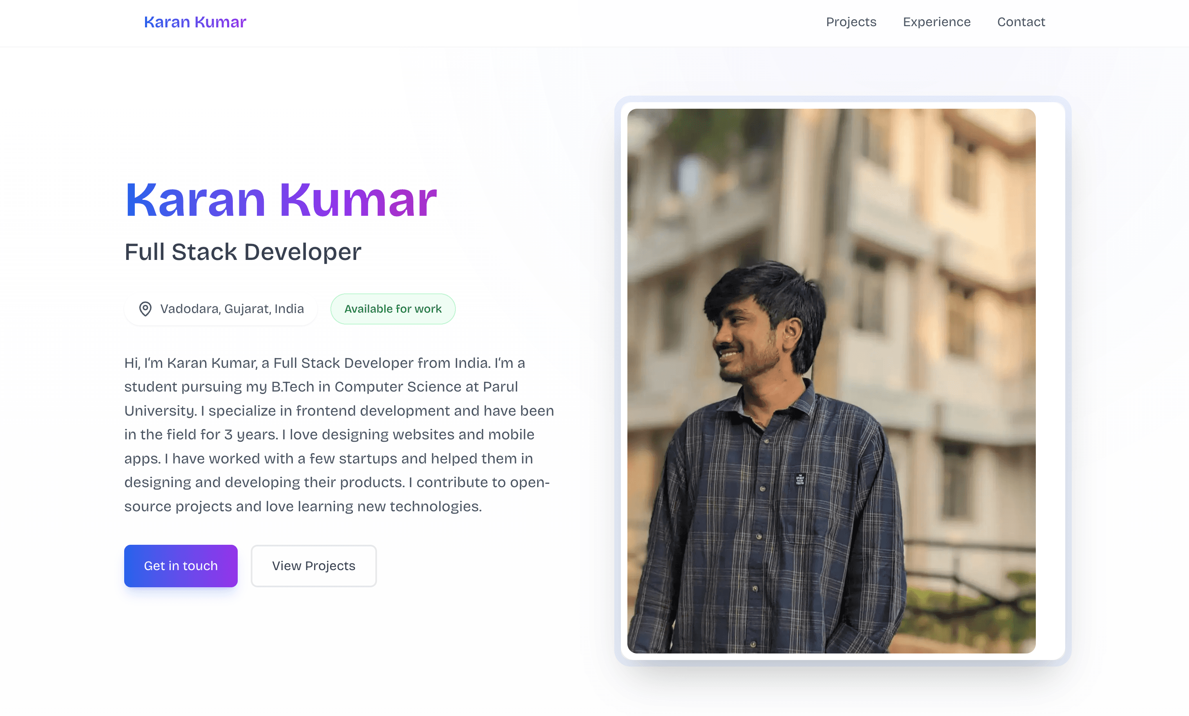Click the Get in touch button

[x=181, y=566]
